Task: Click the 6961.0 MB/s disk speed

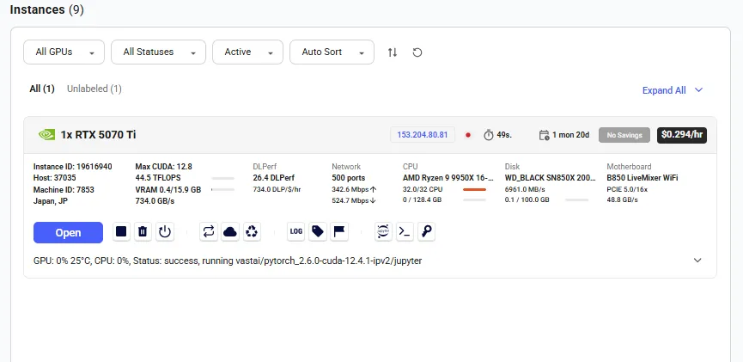Action: click(x=525, y=189)
